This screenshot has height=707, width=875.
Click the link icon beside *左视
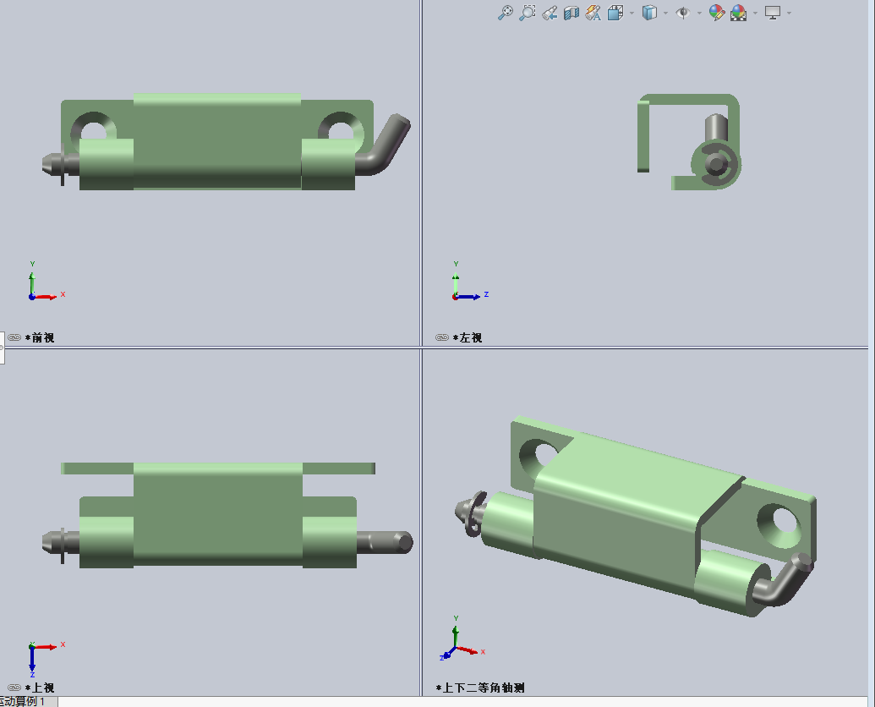(x=442, y=337)
